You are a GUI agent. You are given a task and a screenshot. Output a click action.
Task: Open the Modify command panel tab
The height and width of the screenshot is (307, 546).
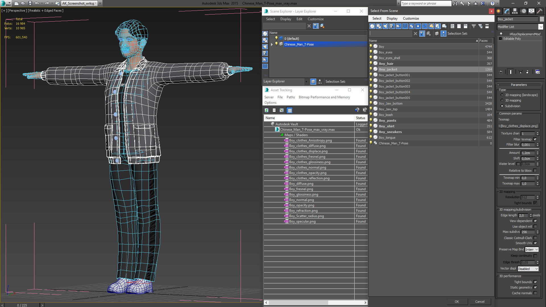click(507, 11)
